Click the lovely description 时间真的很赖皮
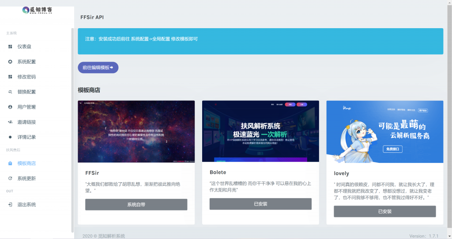452x239 pixels. pos(384,191)
